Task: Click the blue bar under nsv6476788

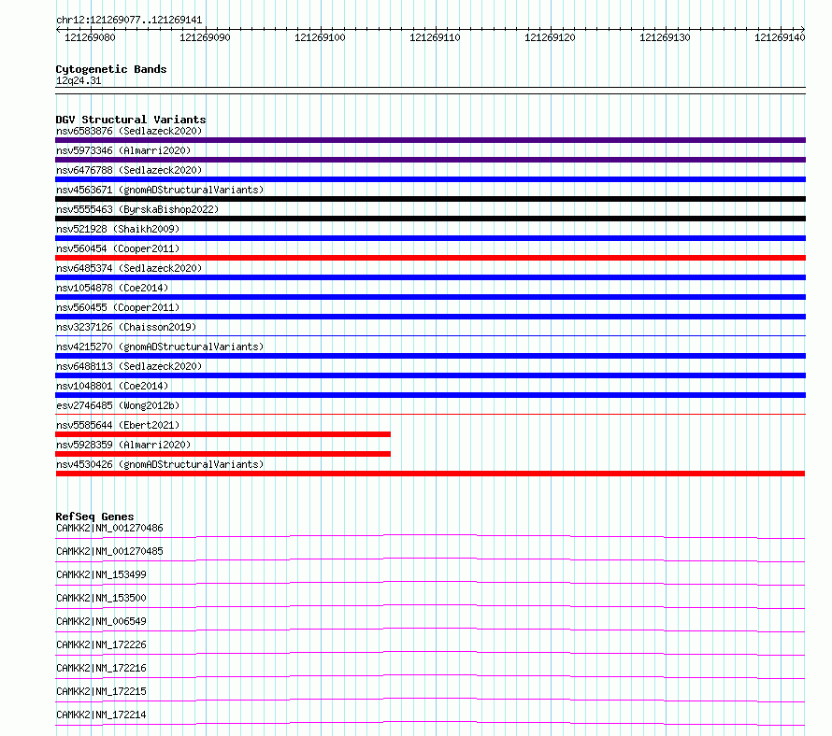Action: coord(430,179)
